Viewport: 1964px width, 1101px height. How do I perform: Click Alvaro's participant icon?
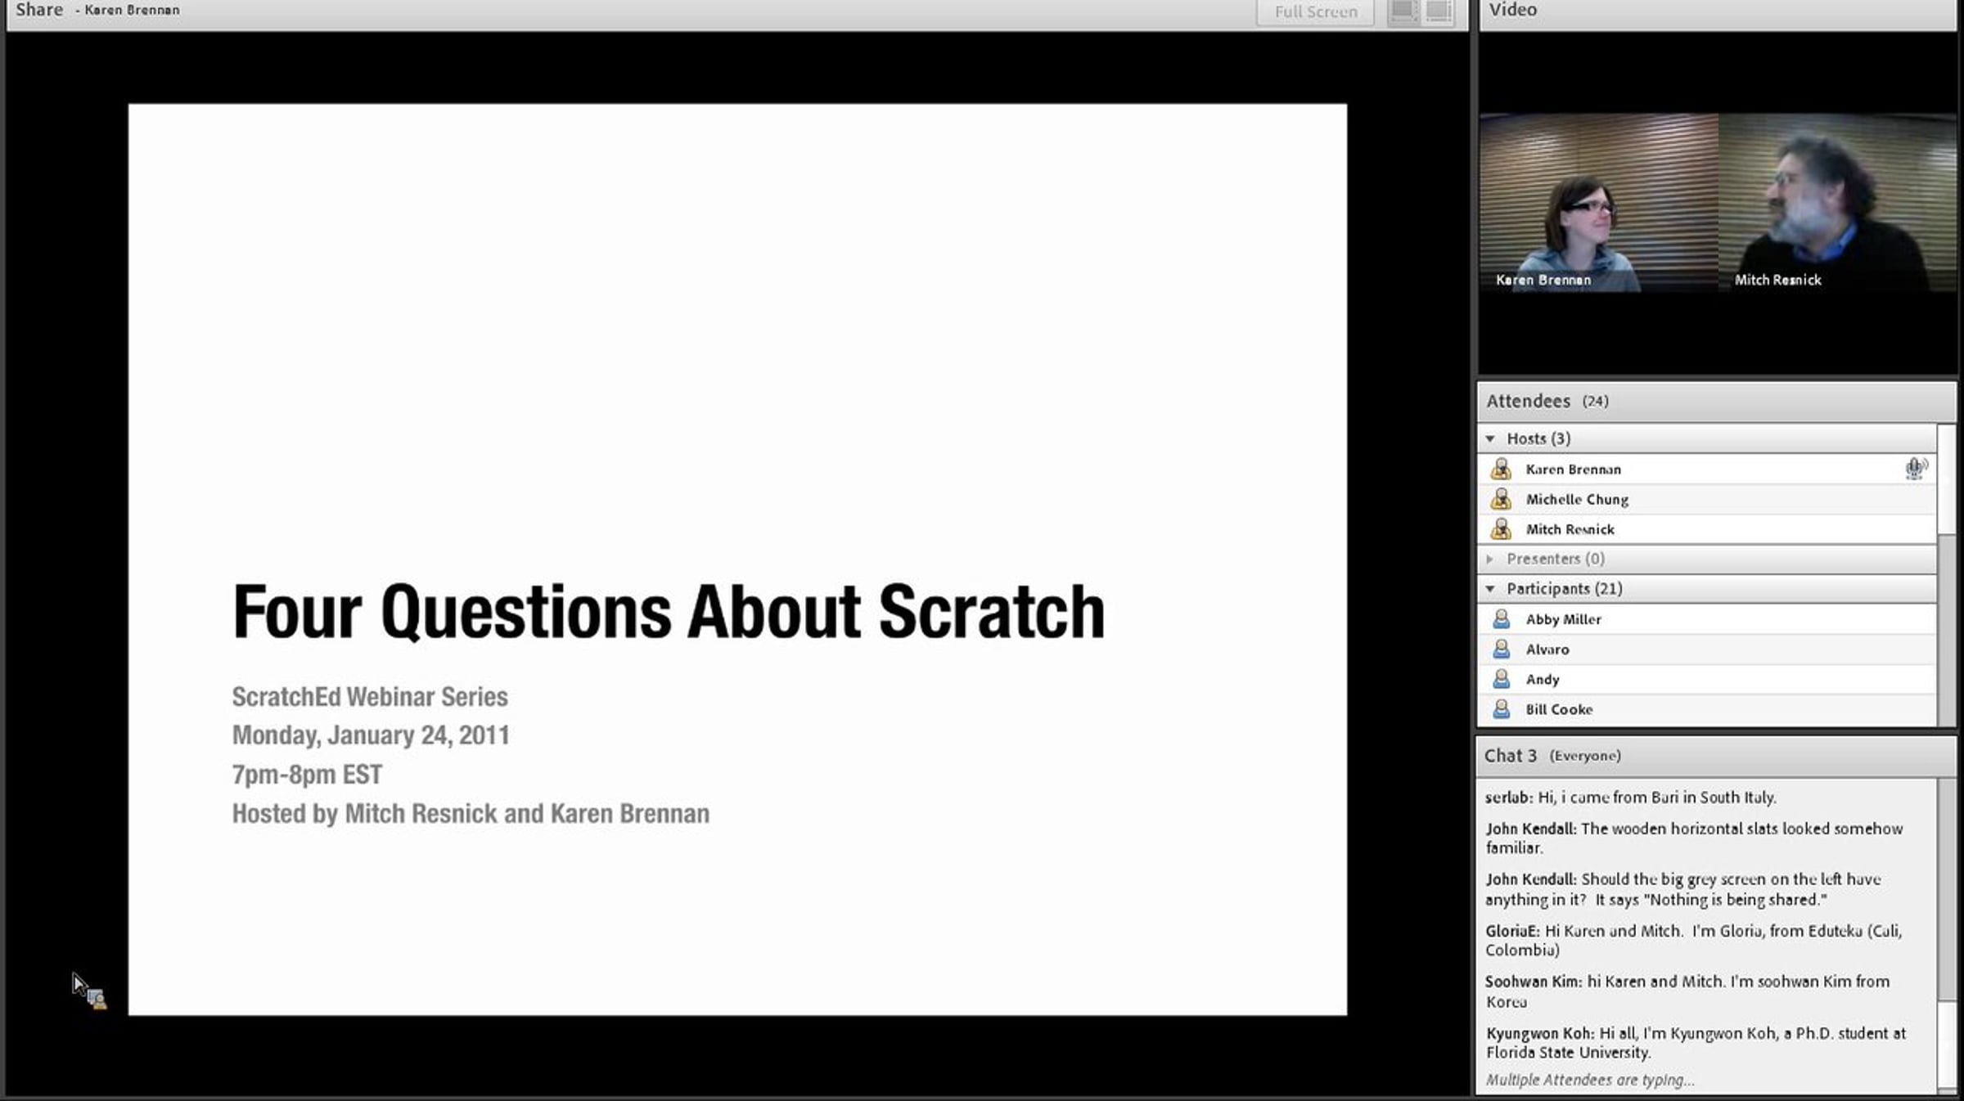[1501, 649]
